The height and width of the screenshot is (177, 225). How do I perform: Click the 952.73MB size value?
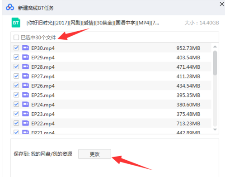(188, 48)
